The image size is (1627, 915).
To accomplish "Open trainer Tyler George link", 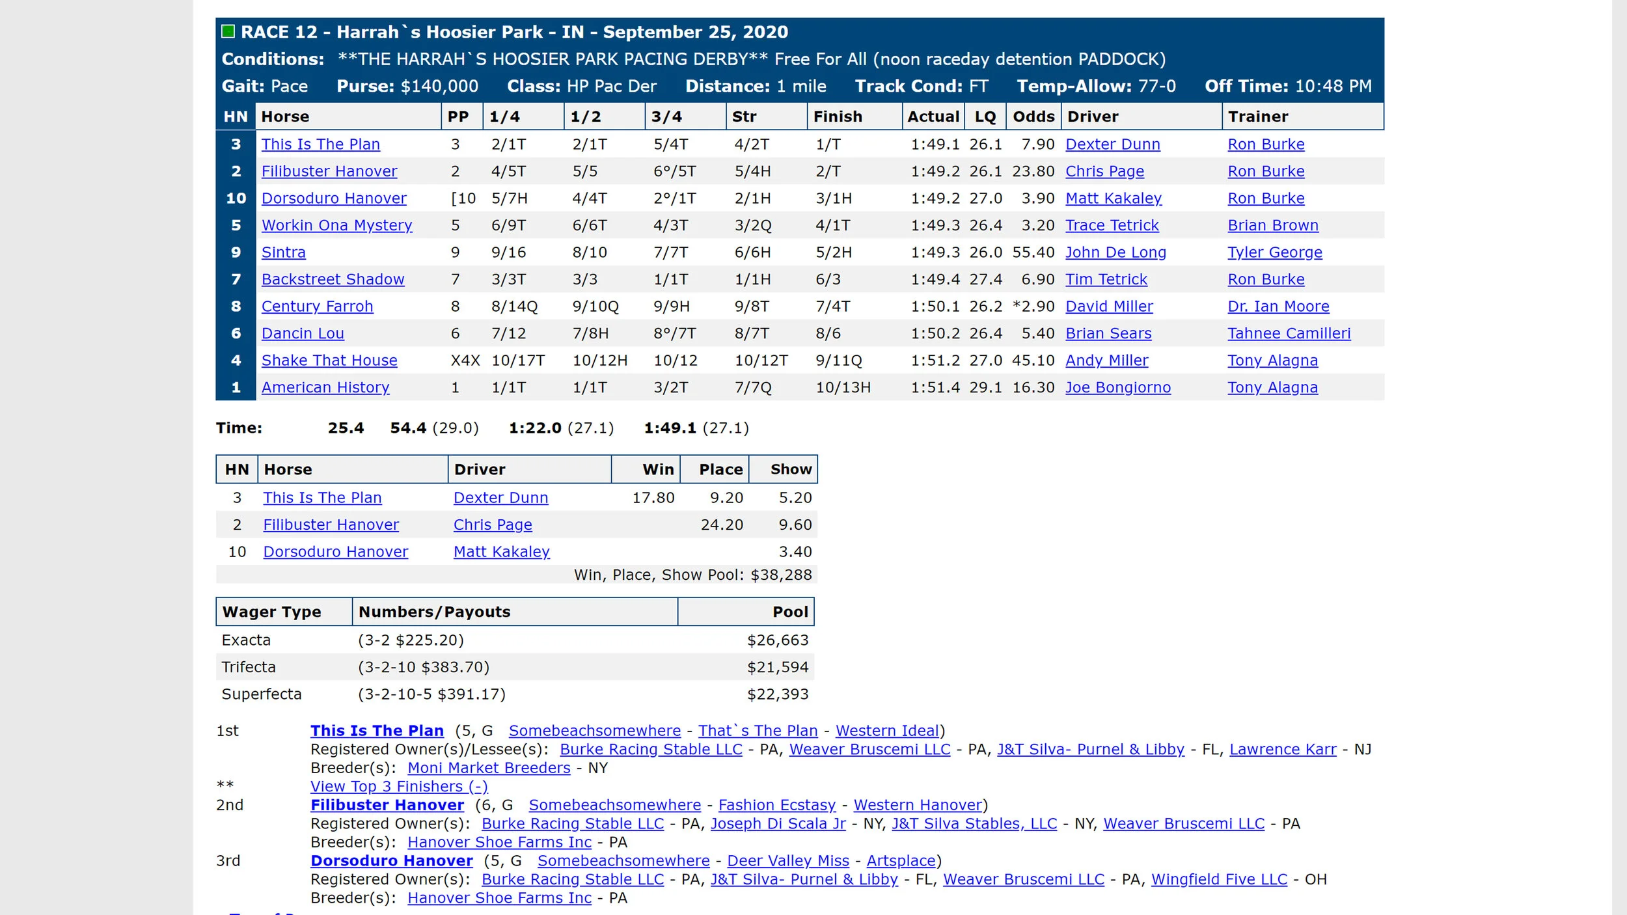I will [x=1275, y=252].
